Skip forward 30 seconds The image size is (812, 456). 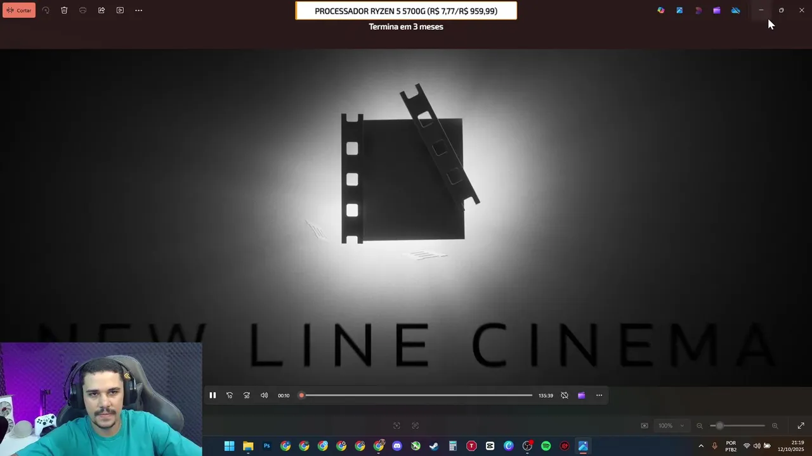(247, 395)
